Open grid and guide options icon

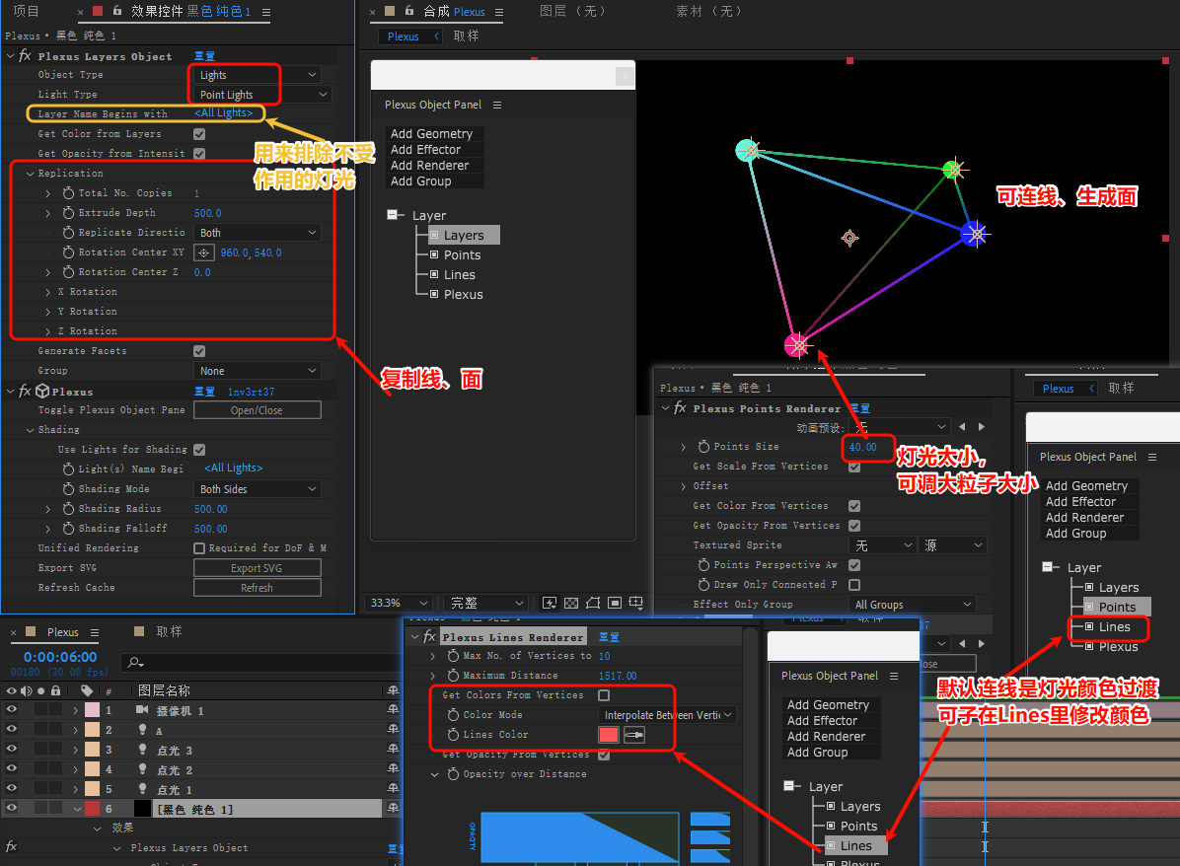(636, 603)
